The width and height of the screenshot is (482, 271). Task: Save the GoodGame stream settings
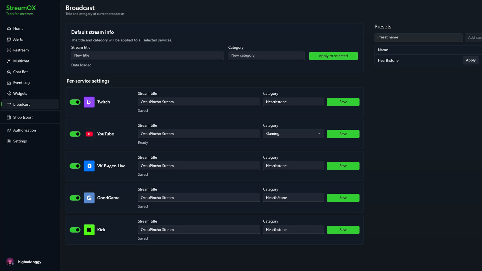point(343,198)
